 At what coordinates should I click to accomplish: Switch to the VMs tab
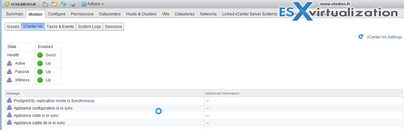[x=166, y=14]
